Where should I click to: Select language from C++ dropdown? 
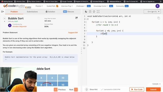pyautogui.click(x=152, y=11)
